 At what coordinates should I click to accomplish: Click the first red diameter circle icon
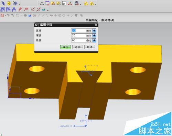point(33,9)
